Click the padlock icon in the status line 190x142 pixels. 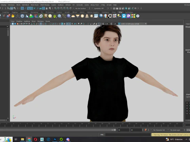(x=47, y=8)
